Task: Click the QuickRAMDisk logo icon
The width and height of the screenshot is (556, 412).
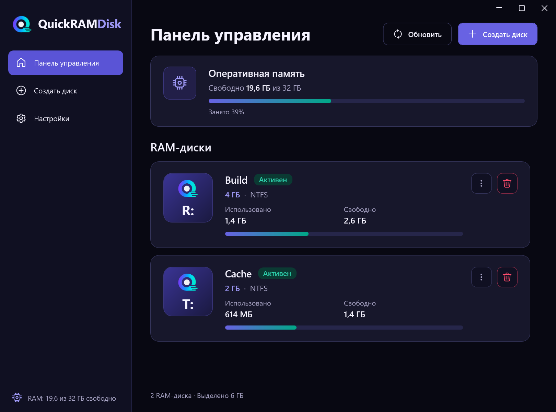Action: coord(22,24)
